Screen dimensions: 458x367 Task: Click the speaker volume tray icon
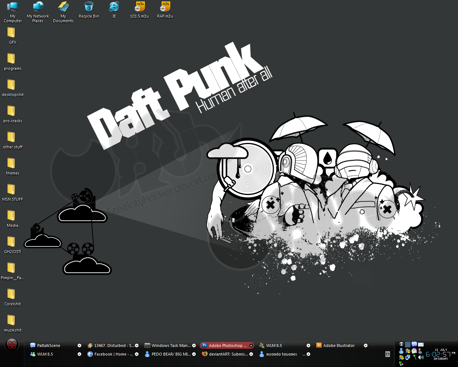[x=421, y=357]
